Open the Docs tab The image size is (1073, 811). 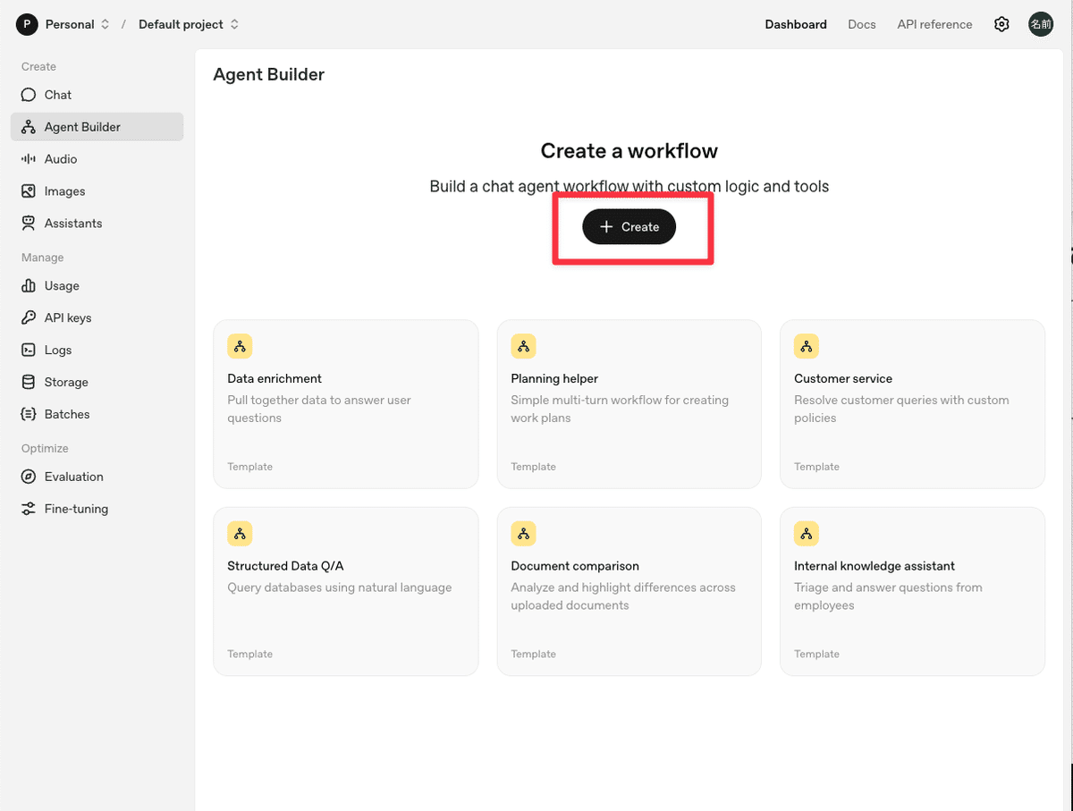coord(861,25)
